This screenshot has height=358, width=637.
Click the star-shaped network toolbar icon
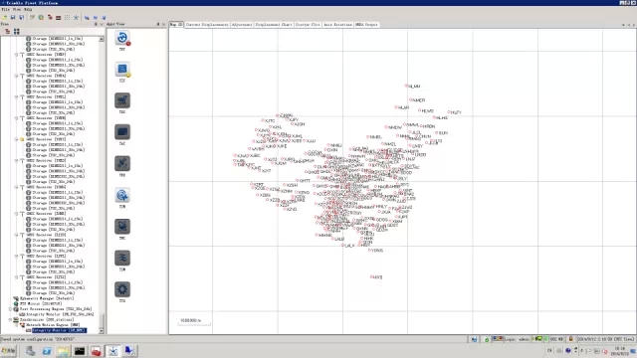(76, 18)
